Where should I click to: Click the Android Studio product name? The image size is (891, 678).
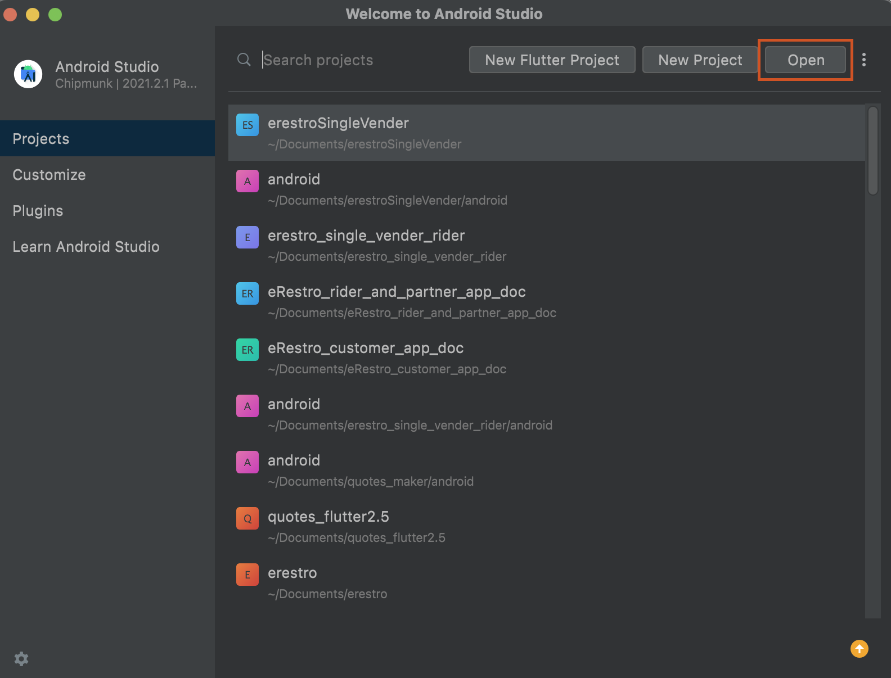coord(107,66)
